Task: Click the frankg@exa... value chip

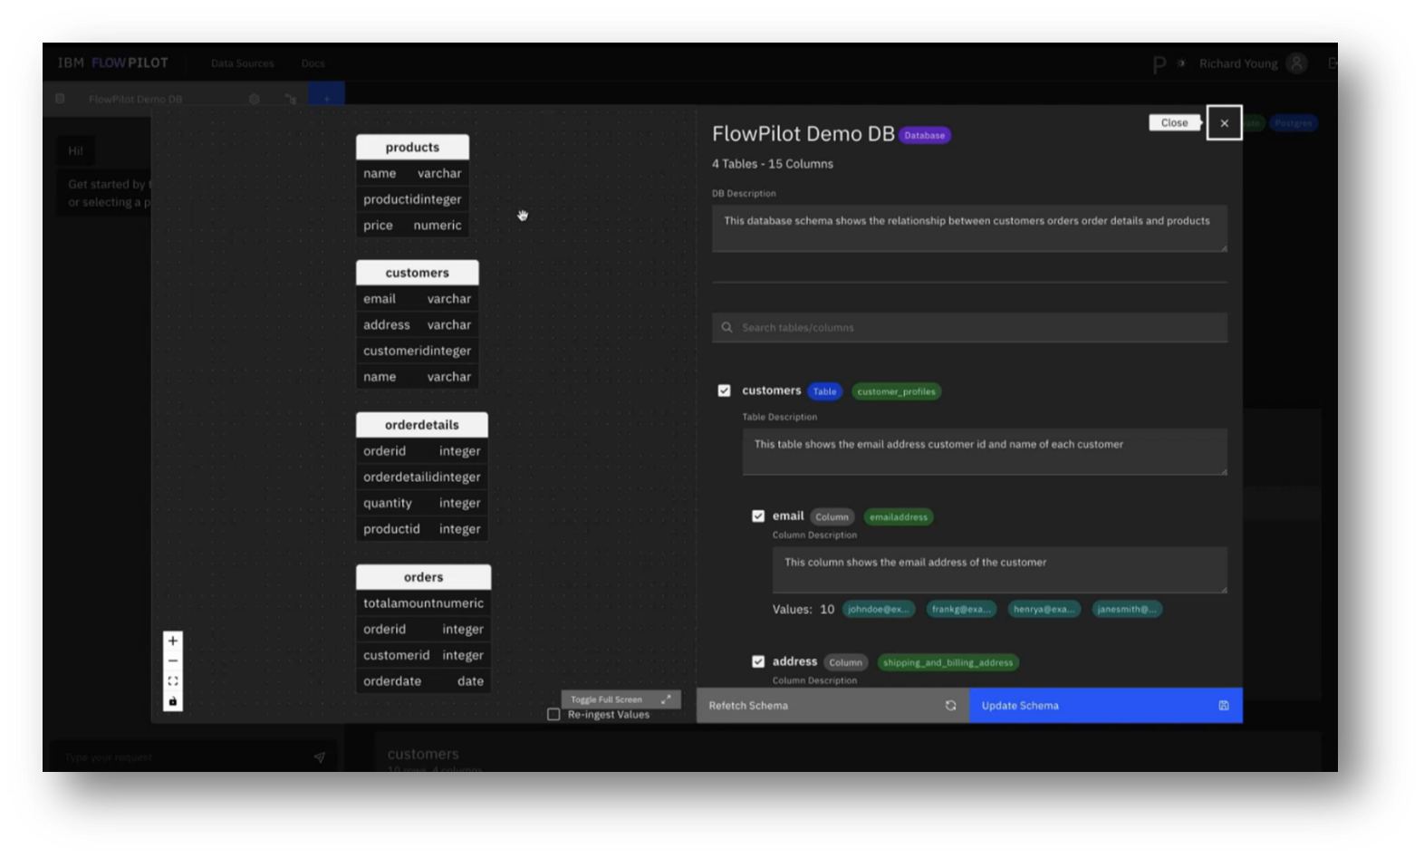Action: [x=961, y=610]
